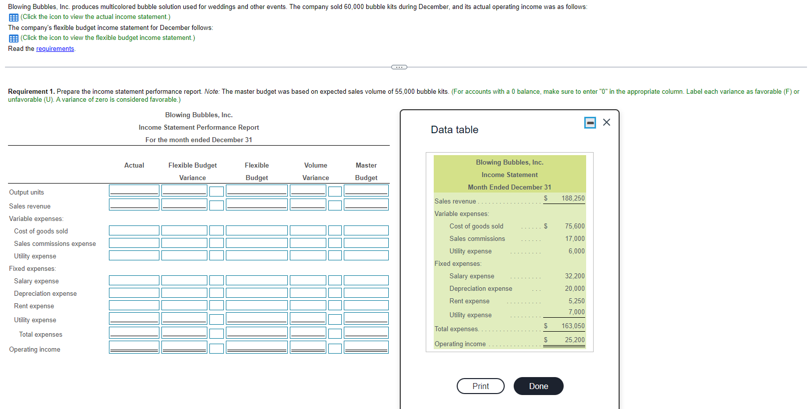Select Master Budget field for Sales commissions expense
809x409 pixels.
[366, 243]
